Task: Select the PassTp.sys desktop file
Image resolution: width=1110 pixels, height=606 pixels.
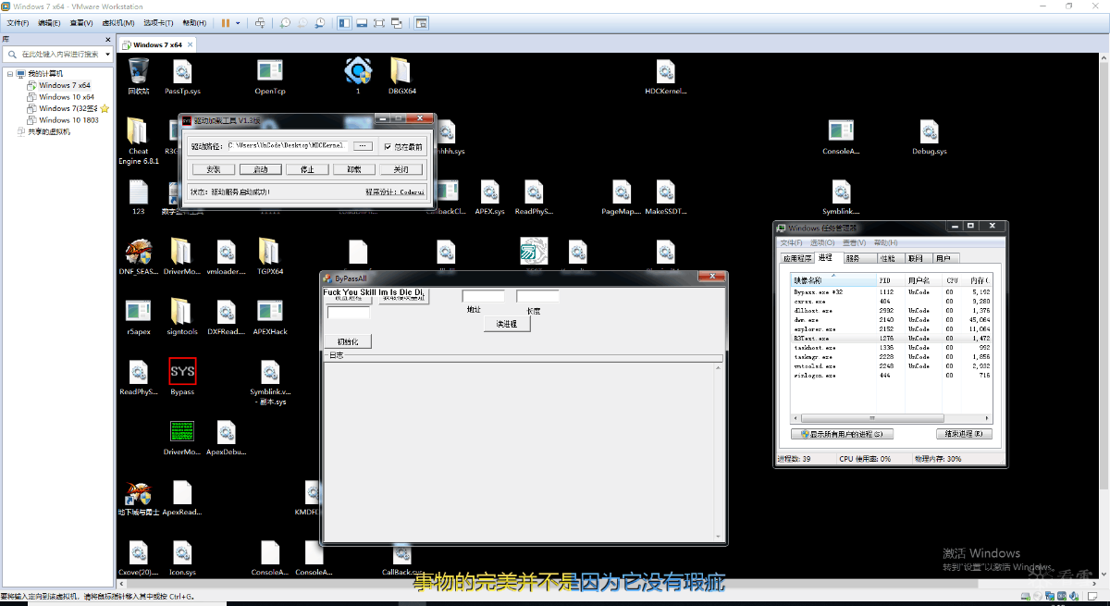Action: click(182, 76)
